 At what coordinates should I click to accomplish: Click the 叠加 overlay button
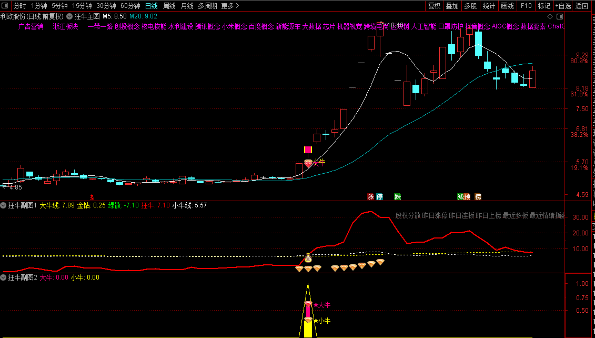coord(452,6)
